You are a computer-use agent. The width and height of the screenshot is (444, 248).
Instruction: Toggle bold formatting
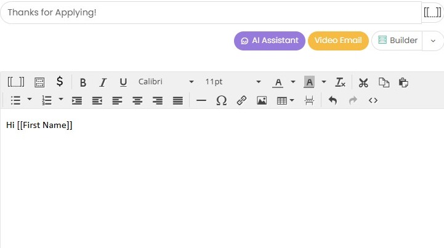[83, 82]
